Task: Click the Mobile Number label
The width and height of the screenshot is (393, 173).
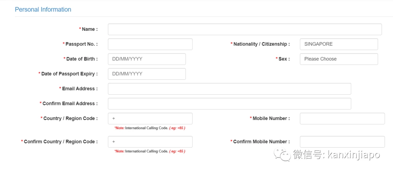Action: (x=270, y=118)
